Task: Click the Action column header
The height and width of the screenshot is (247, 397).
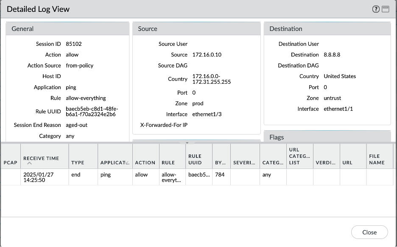Action: [x=145, y=163]
